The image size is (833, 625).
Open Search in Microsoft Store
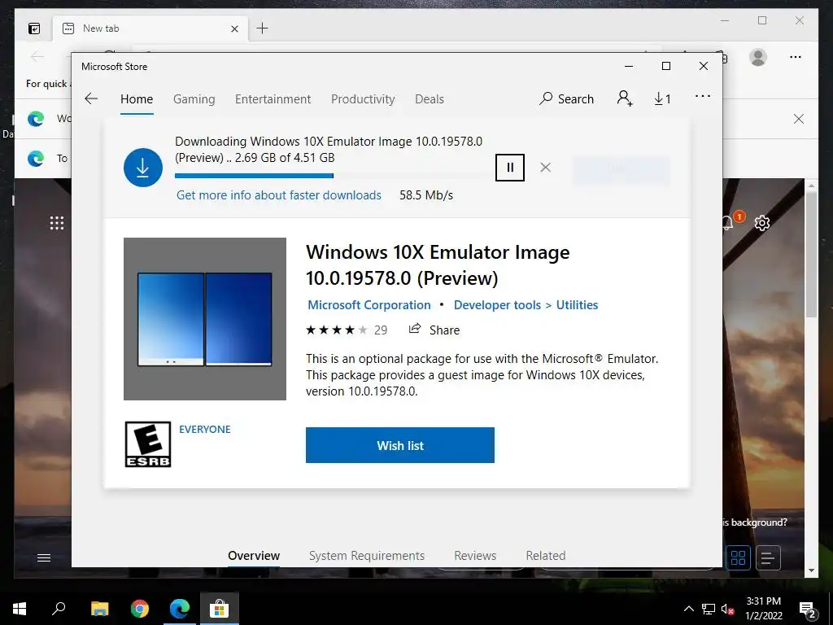click(566, 98)
